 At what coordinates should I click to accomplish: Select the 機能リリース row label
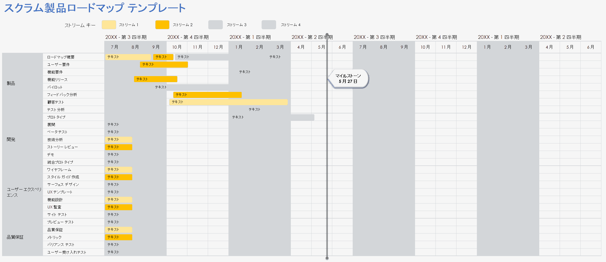click(x=57, y=79)
